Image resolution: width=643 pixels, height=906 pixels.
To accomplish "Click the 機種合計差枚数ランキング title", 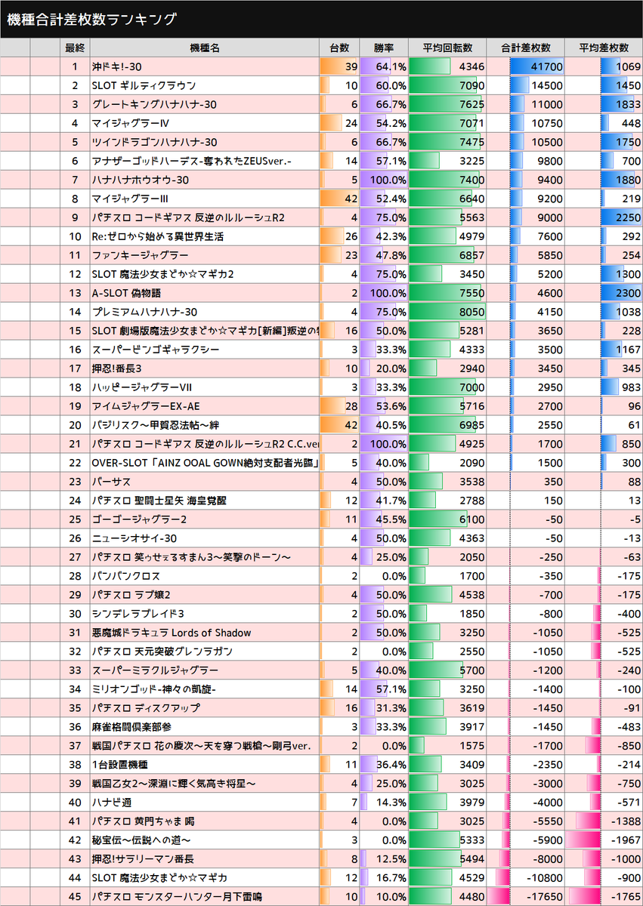I will 92,19.
